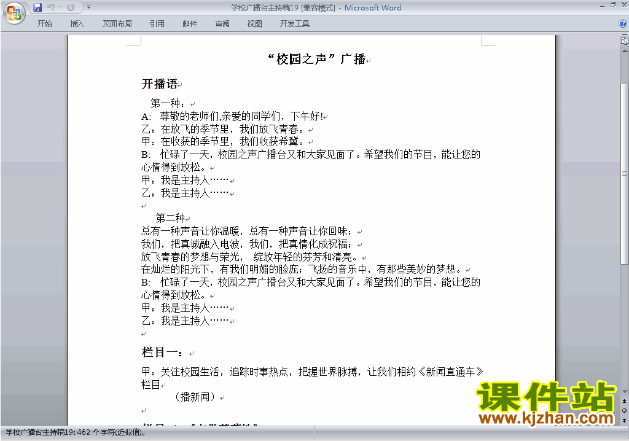Click the line 第一种：
This screenshot has height=441, width=629.
[168, 103]
